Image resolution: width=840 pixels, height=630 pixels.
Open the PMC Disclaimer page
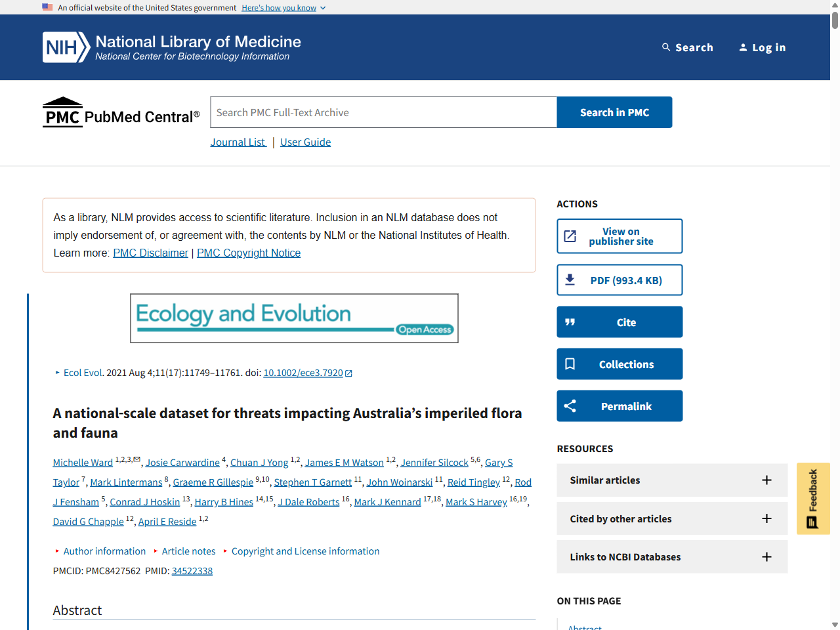point(150,253)
